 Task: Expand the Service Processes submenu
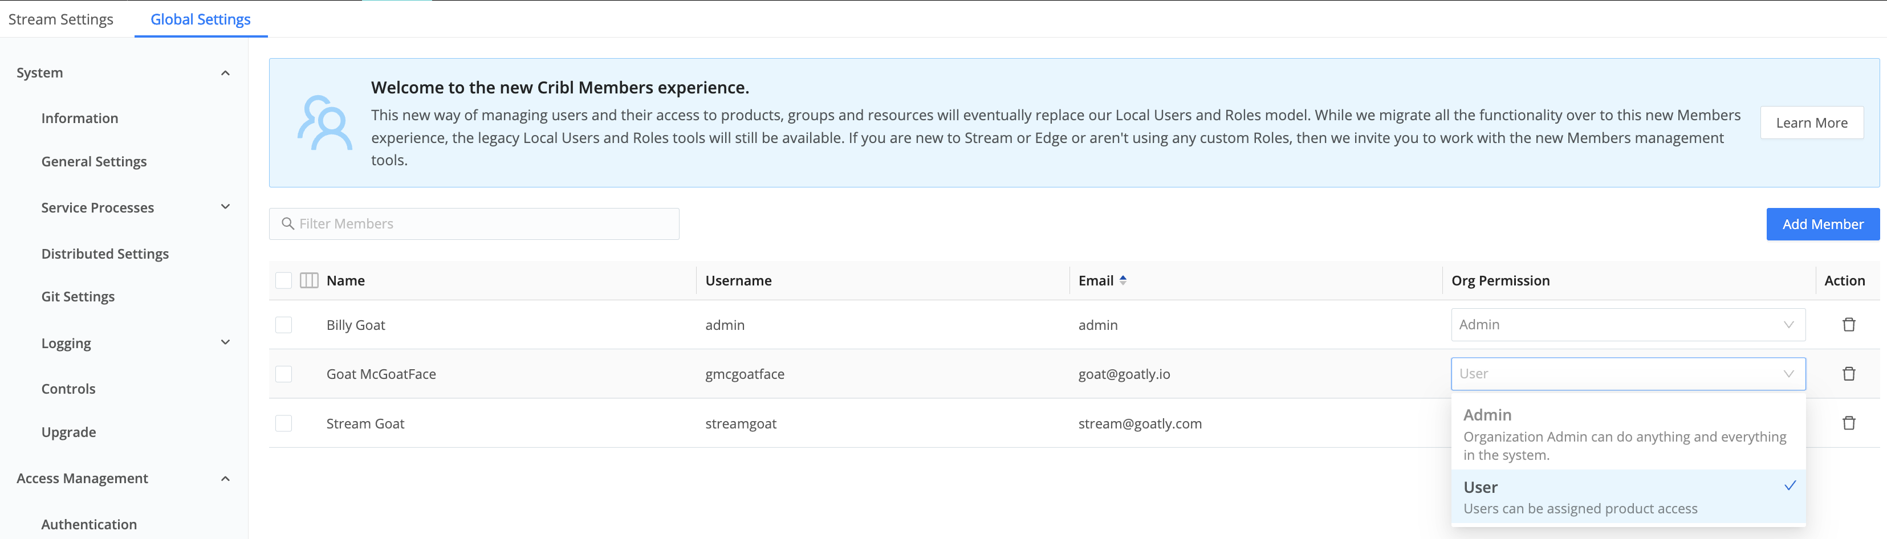point(226,207)
